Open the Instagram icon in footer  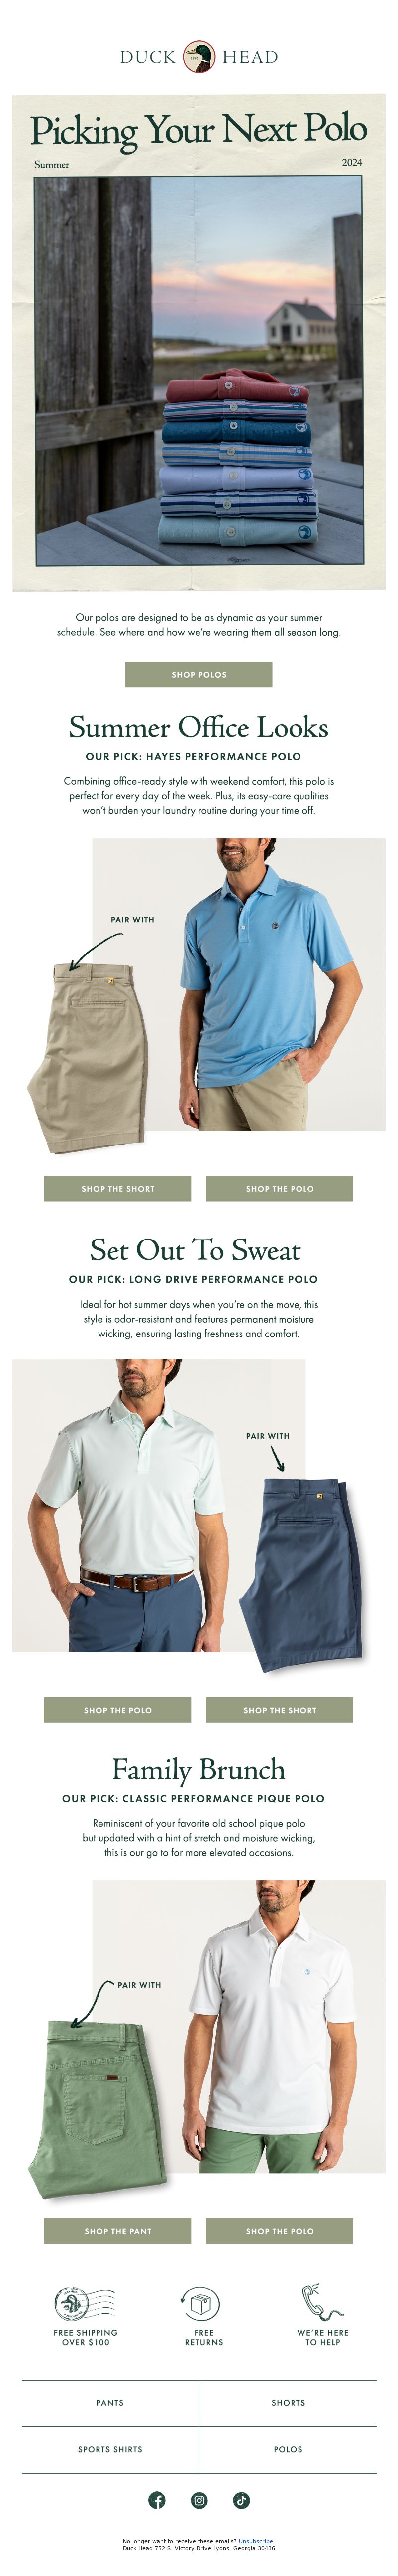pos(199,2500)
